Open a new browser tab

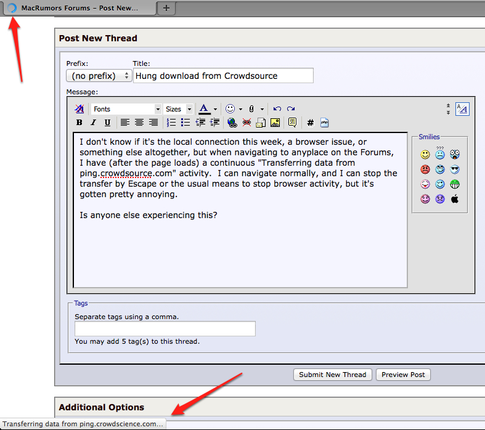tap(166, 8)
